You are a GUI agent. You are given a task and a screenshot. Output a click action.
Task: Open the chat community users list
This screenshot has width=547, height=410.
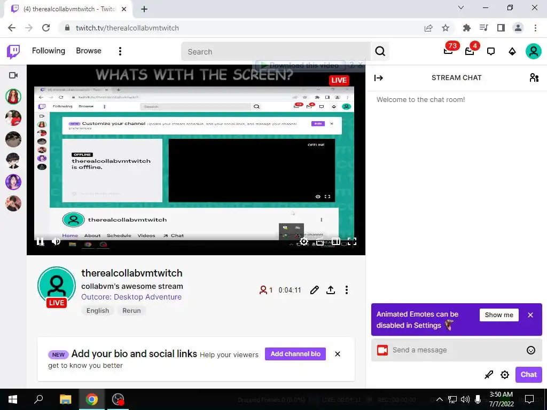tap(534, 77)
